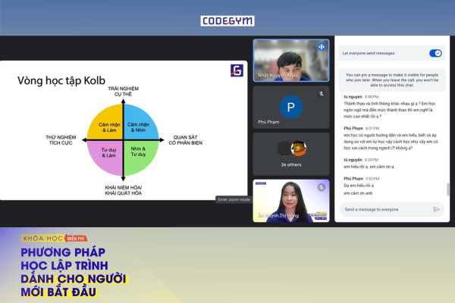The width and height of the screenshot is (455, 303).
Task: Click the send message arrow icon
Action: point(436,209)
